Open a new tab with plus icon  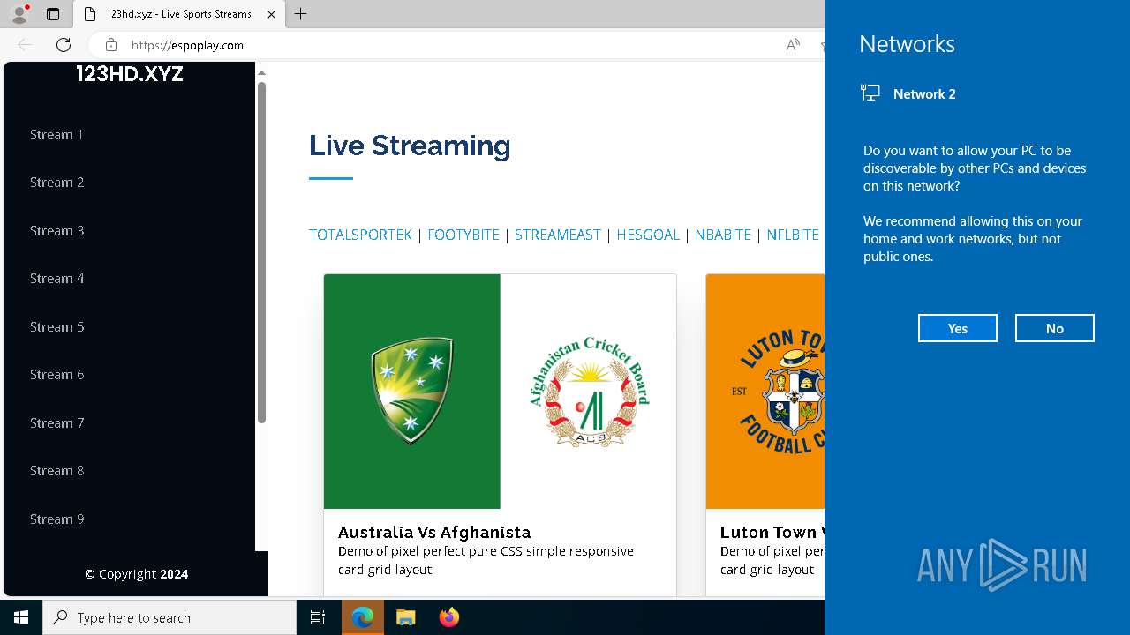click(x=301, y=14)
